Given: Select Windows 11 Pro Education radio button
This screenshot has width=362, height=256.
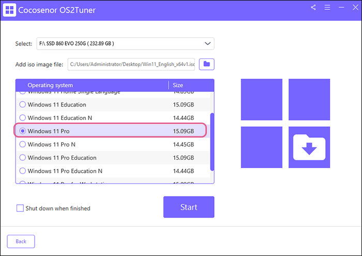Looking at the screenshot, I should point(23,158).
